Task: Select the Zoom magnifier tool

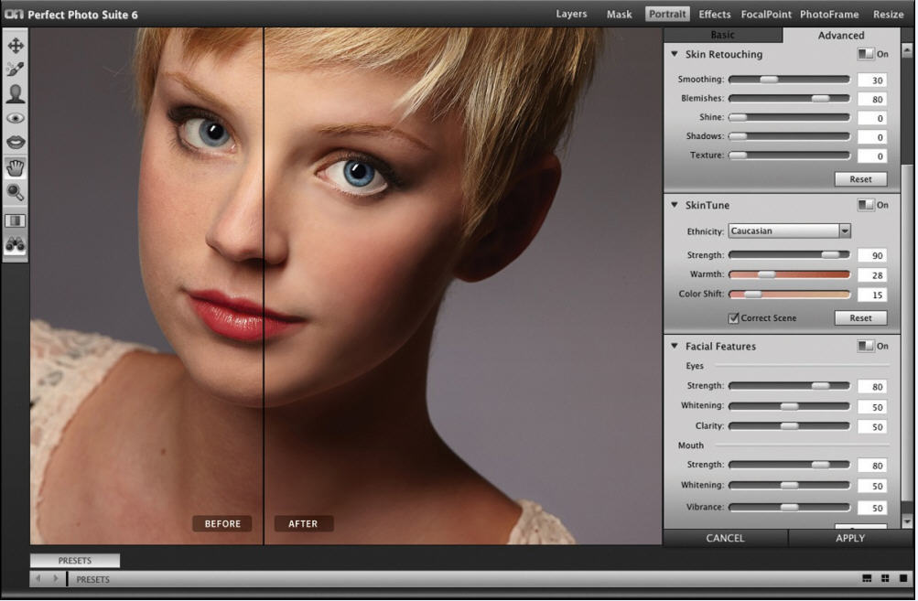Action: click(15, 192)
